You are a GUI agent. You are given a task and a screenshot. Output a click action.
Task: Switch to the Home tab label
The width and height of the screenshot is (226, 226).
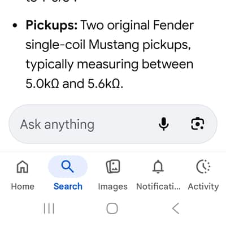click(23, 186)
